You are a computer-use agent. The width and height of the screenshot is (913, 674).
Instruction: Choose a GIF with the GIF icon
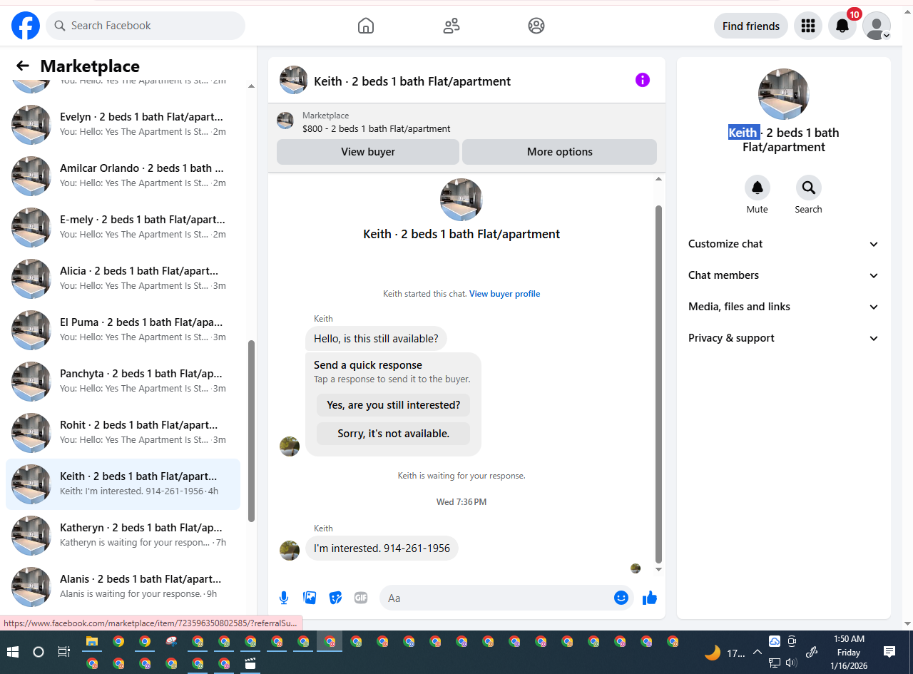click(361, 598)
